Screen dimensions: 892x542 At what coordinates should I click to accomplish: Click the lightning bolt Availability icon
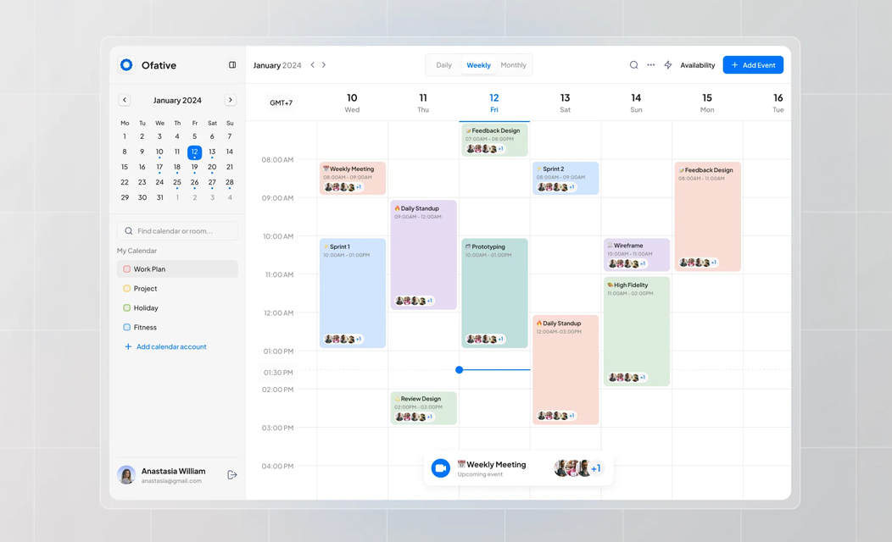click(x=668, y=65)
